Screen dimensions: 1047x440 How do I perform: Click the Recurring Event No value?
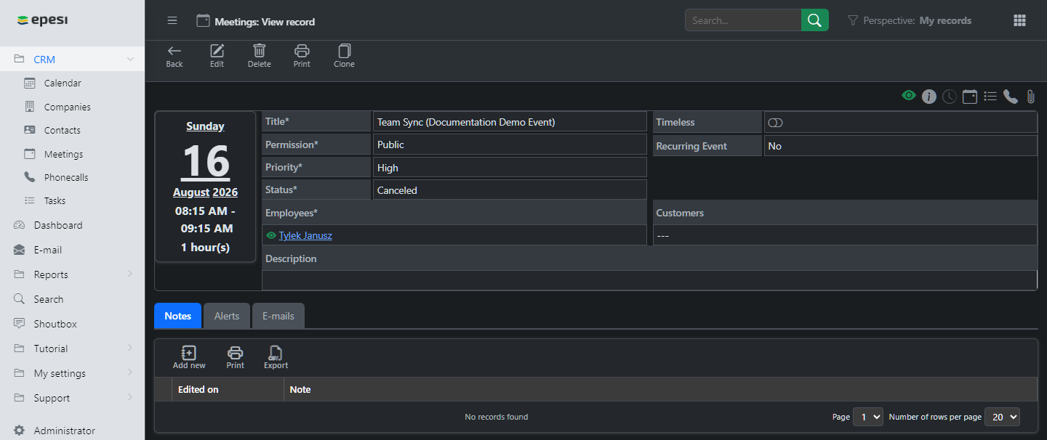click(775, 146)
